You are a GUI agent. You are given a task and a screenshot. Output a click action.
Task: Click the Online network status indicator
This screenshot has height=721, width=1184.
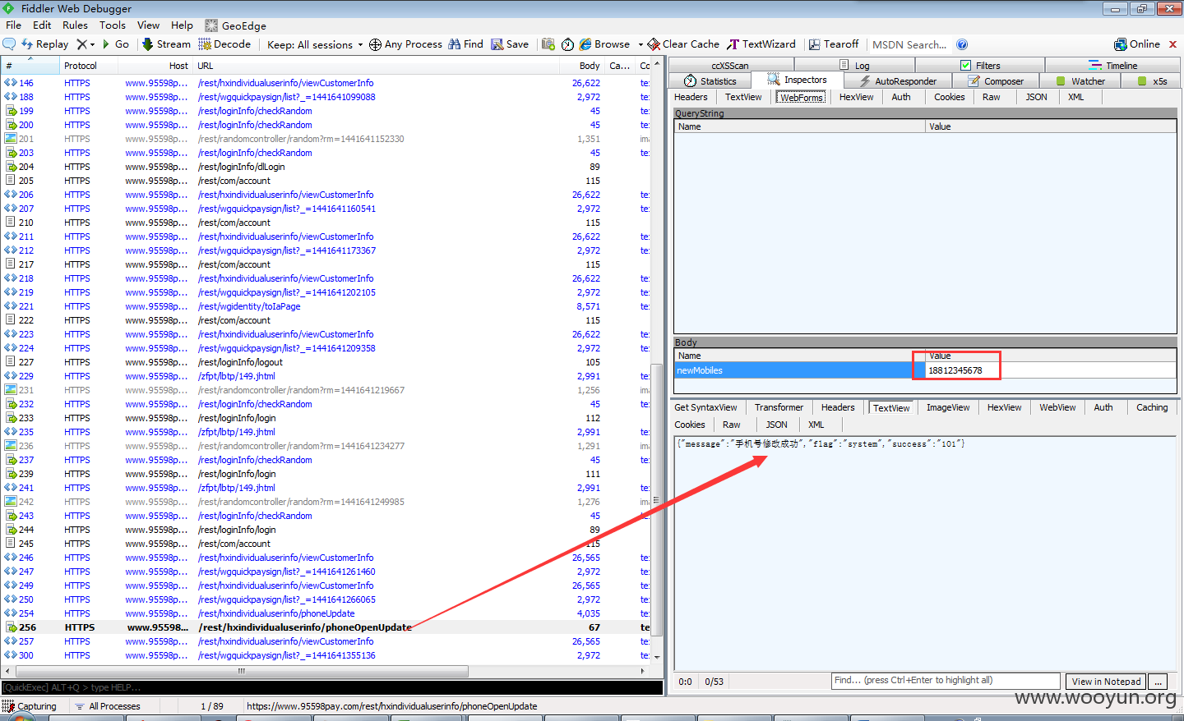(x=1137, y=44)
